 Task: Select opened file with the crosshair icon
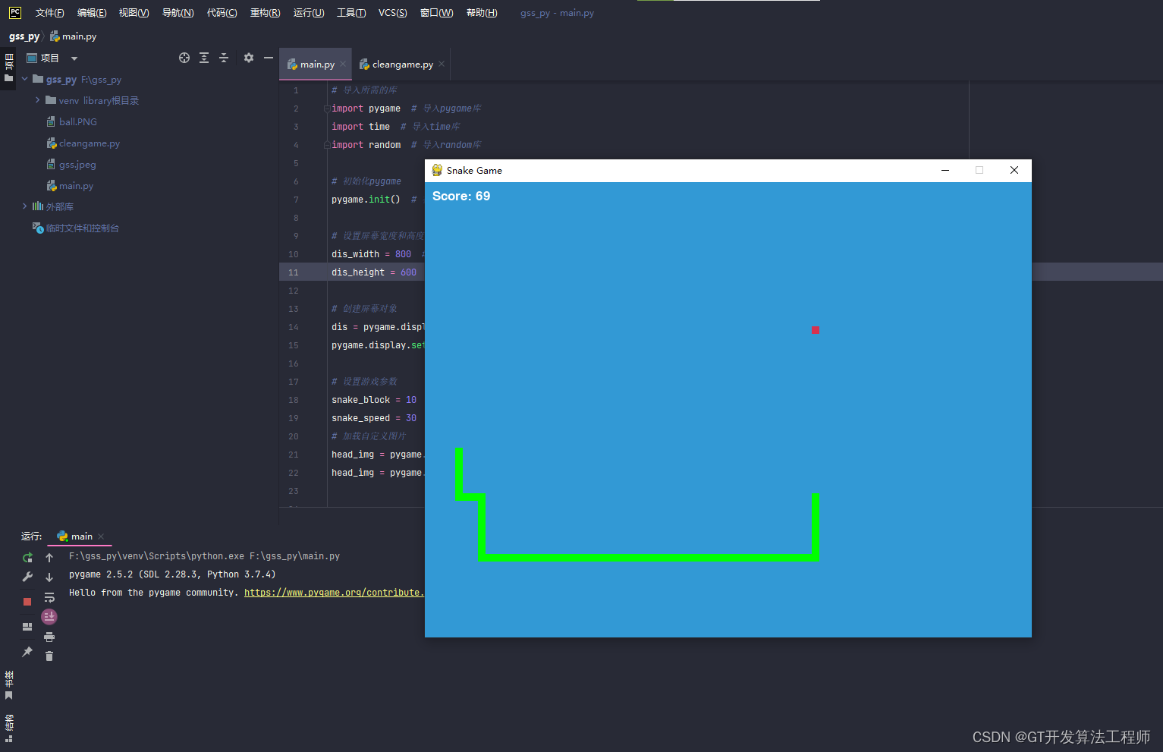tap(184, 58)
